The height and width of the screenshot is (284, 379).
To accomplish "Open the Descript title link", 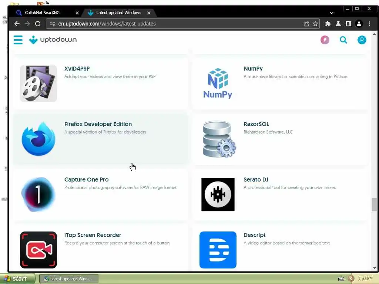I will coord(255,235).
